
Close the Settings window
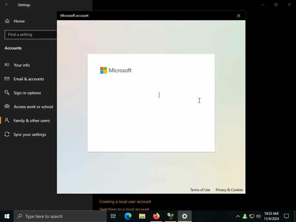(289, 5)
